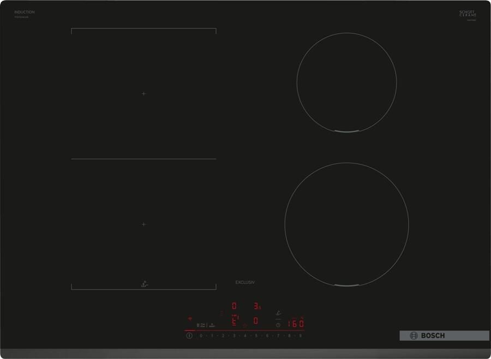Tap the lower flex zone cross marker

pos(143,224)
